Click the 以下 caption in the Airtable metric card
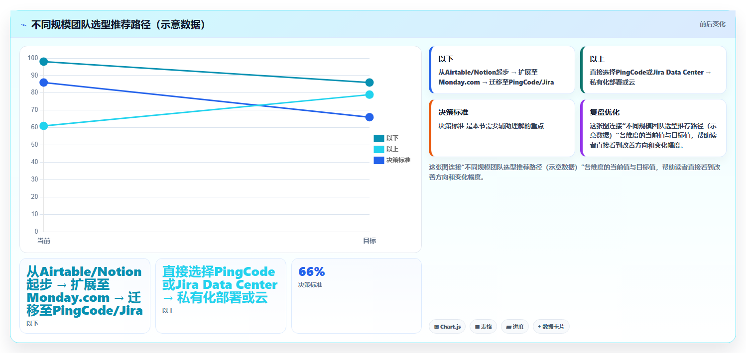The height and width of the screenshot is (353, 746). pyautogui.click(x=32, y=324)
